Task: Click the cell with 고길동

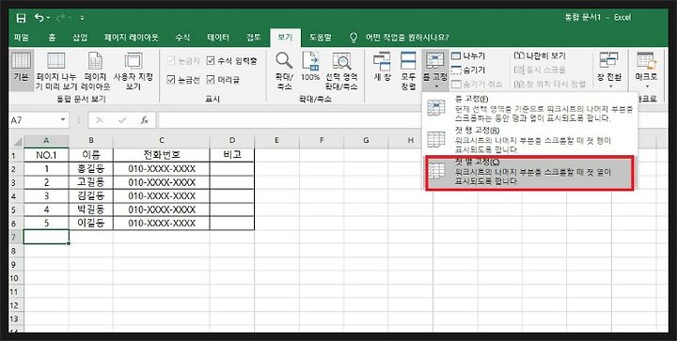Action: click(91, 182)
